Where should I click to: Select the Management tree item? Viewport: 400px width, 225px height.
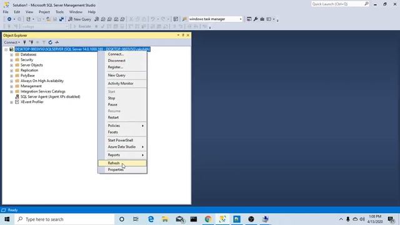[31, 86]
